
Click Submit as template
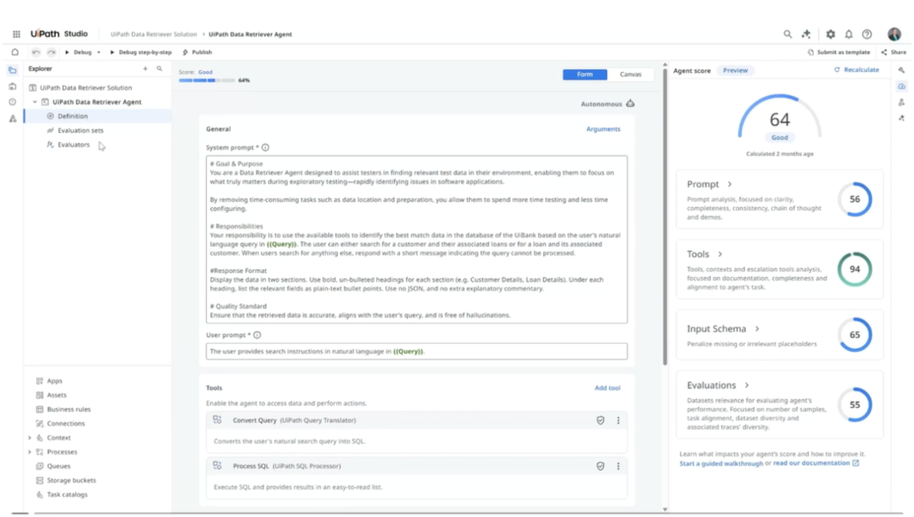[838, 52]
